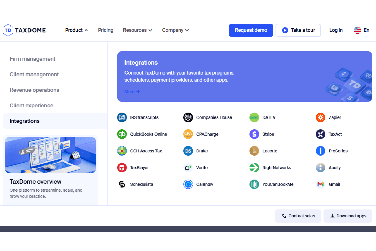Image resolution: width=376 pixels, height=251 pixels.
Task: Click the Zapier orange icon
Action: coord(321,117)
